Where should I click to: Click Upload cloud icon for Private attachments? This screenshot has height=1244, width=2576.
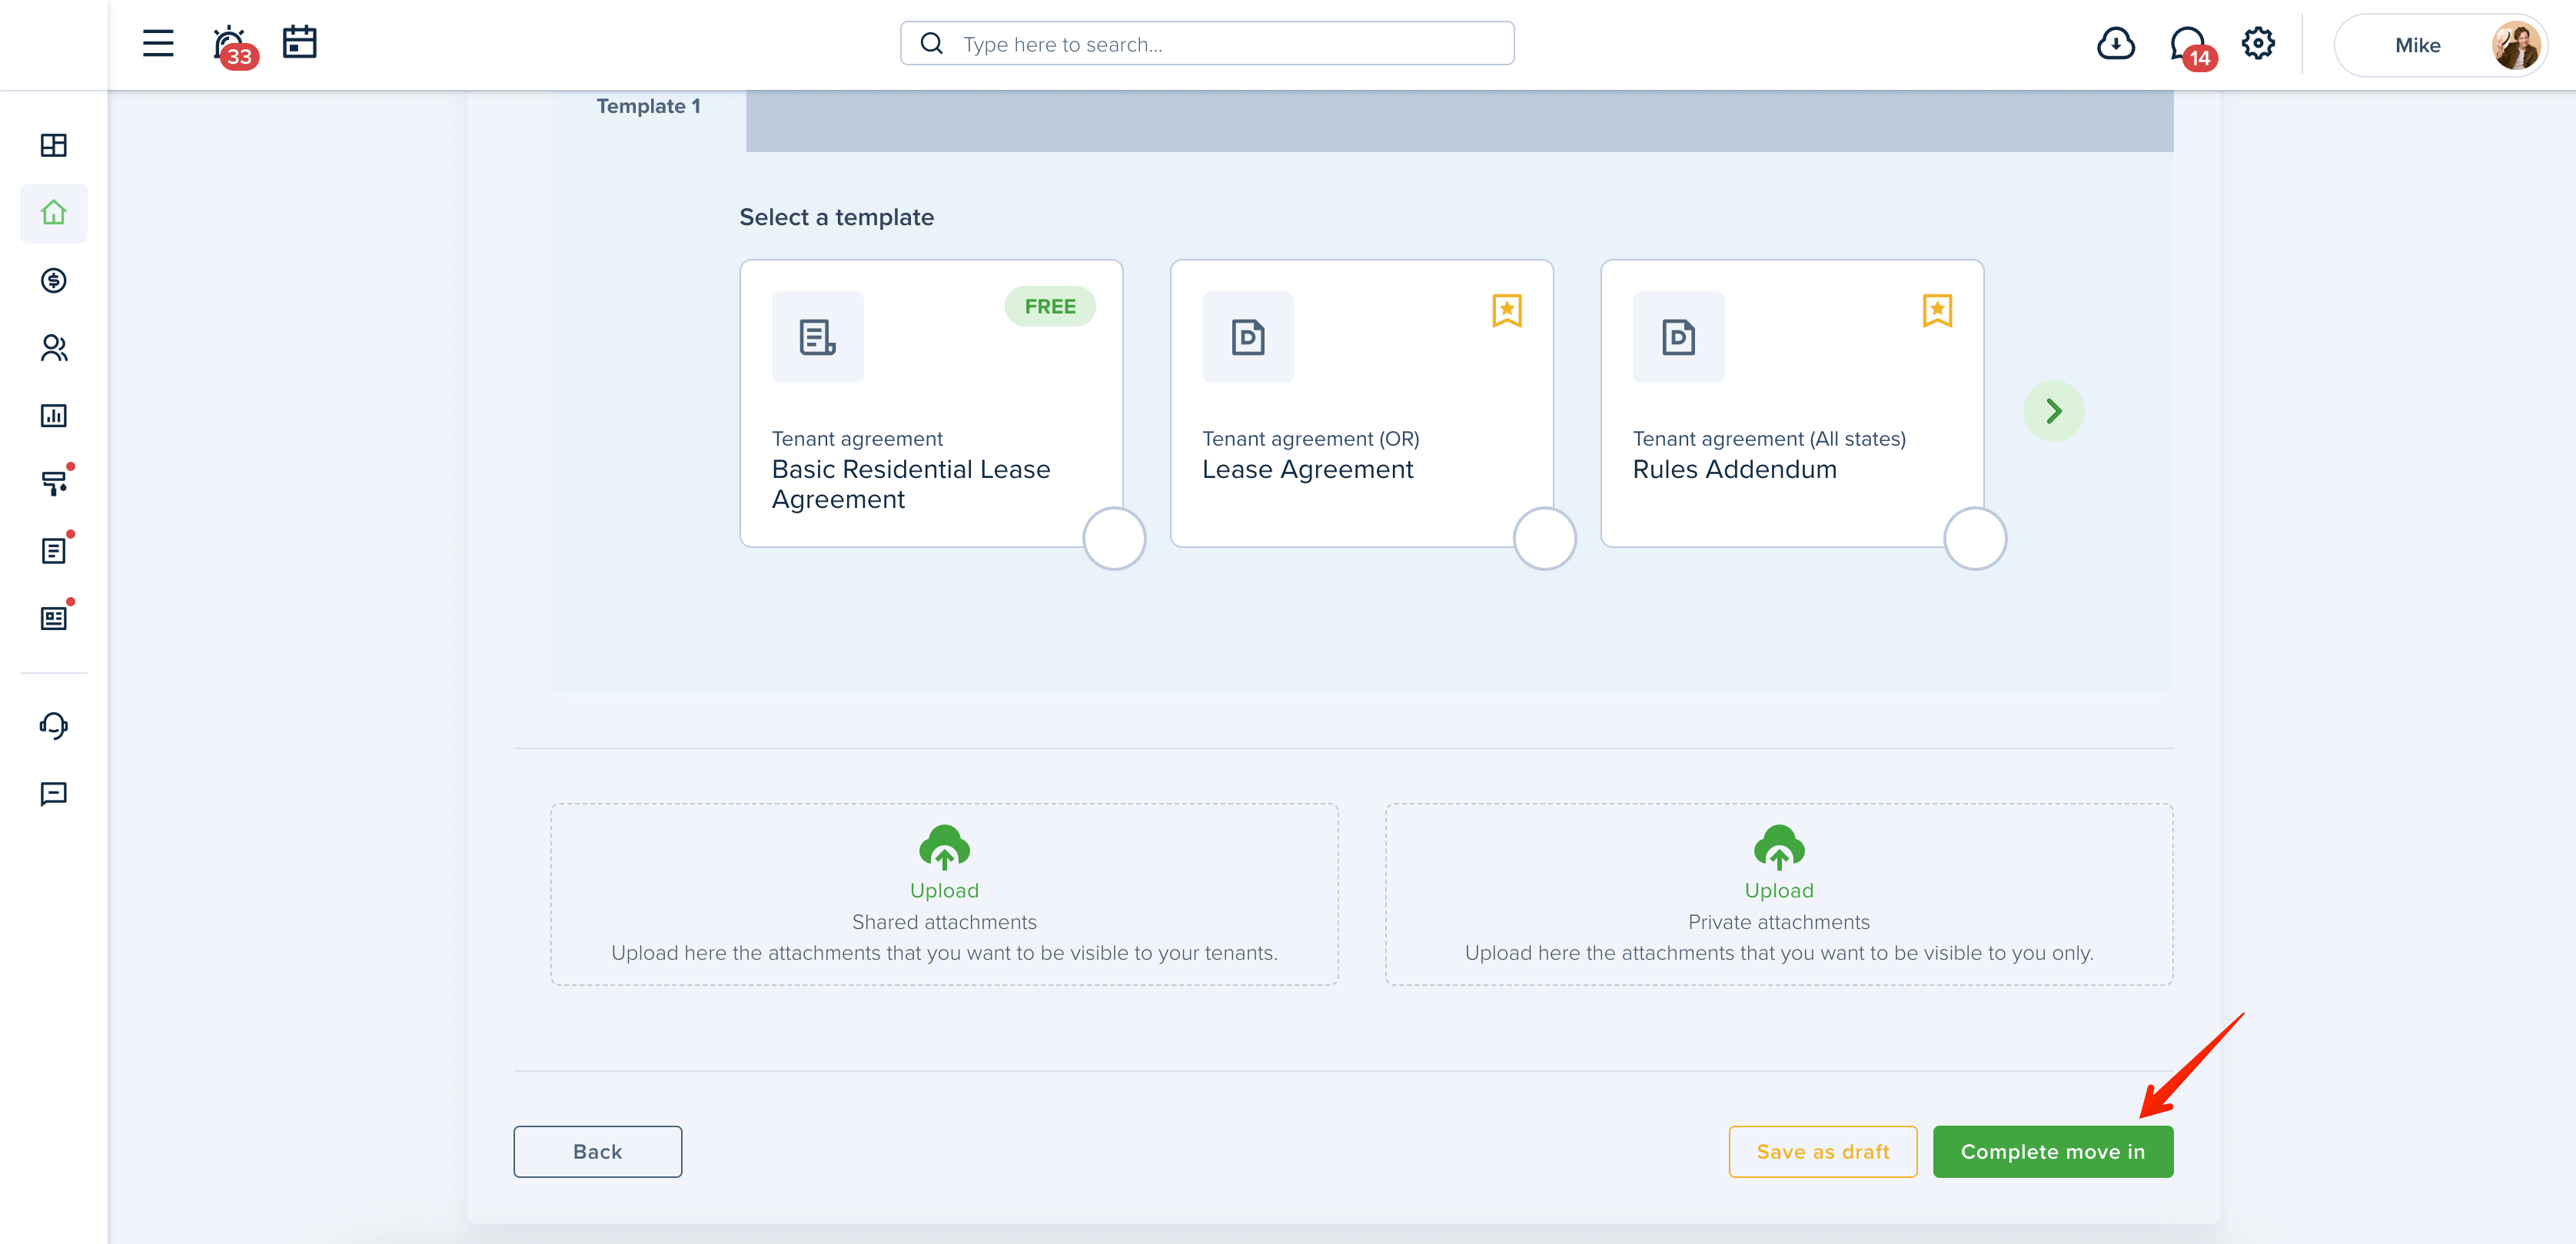click(x=1779, y=848)
